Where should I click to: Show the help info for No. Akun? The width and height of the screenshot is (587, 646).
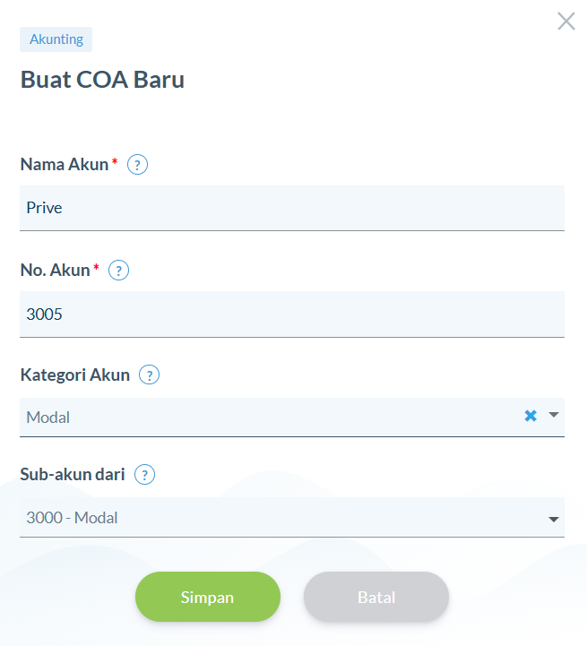coord(118,271)
